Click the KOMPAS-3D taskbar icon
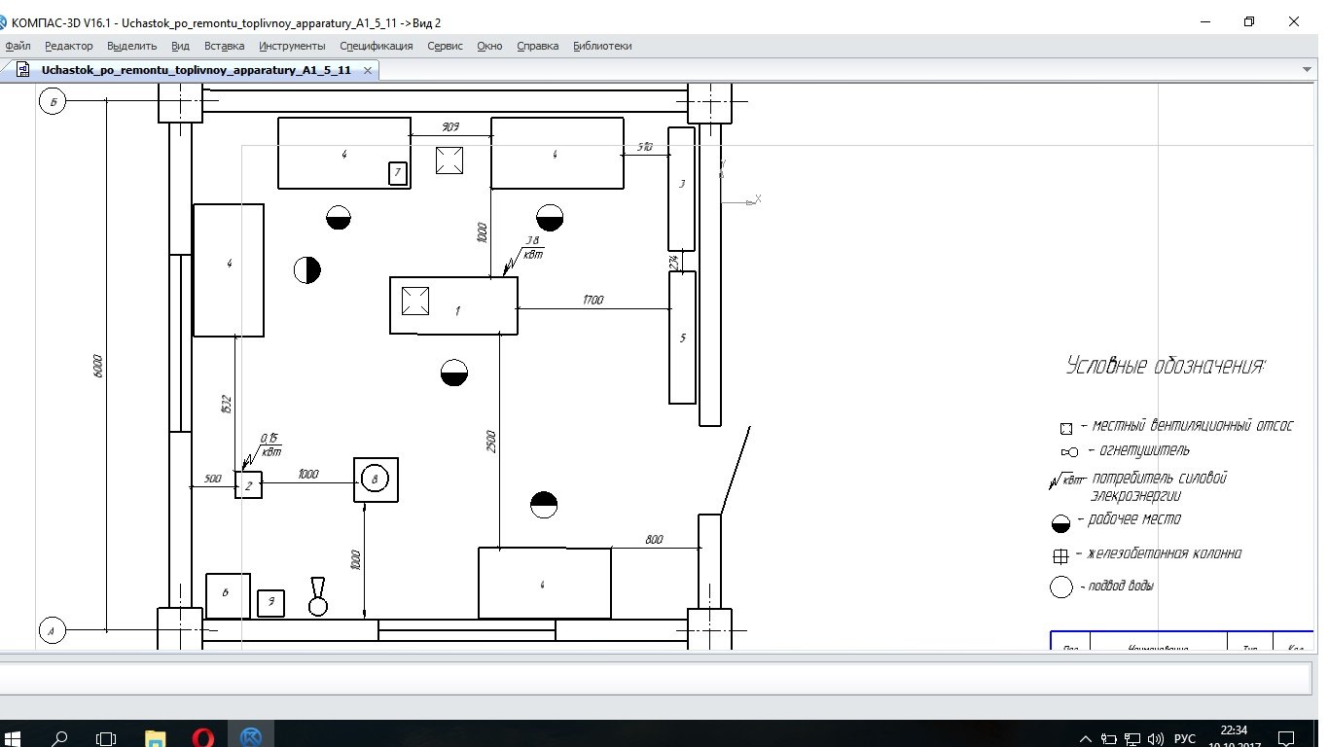Viewport: 1329px width, 747px height. (251, 737)
